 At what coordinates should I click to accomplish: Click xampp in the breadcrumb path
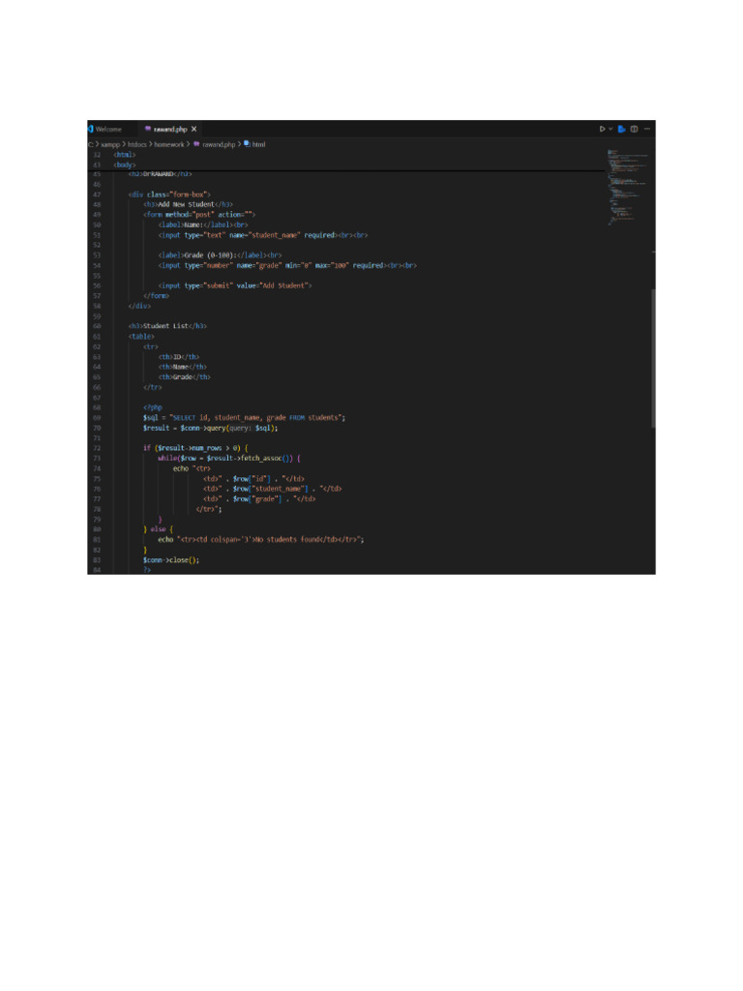pyautogui.click(x=110, y=145)
